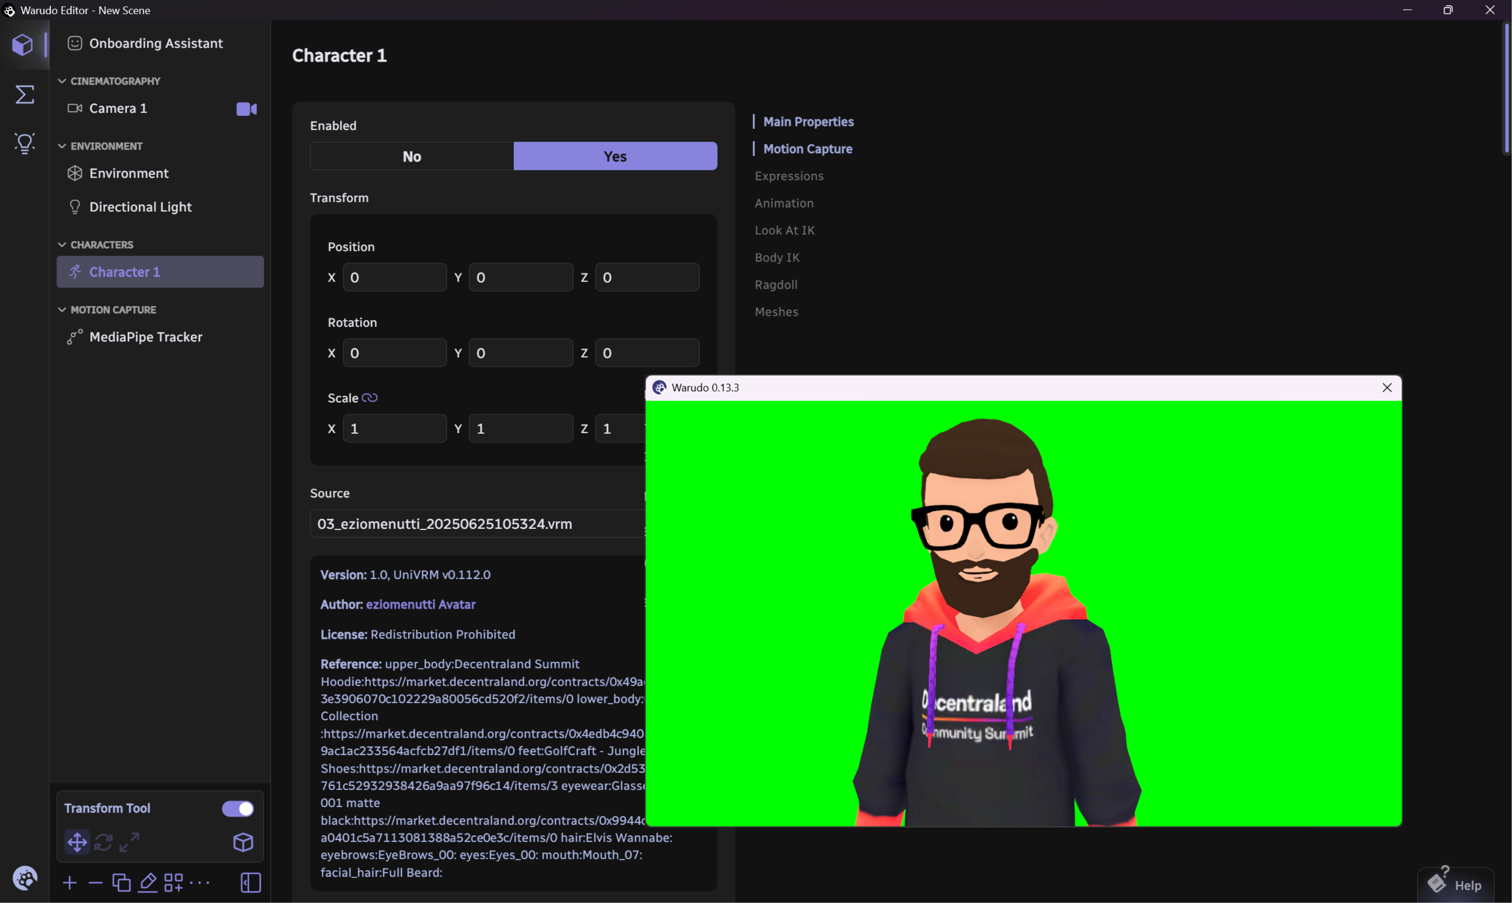Viewport: 1512px width, 903px height.
Task: Jump to Motion Capture section
Action: (808, 149)
